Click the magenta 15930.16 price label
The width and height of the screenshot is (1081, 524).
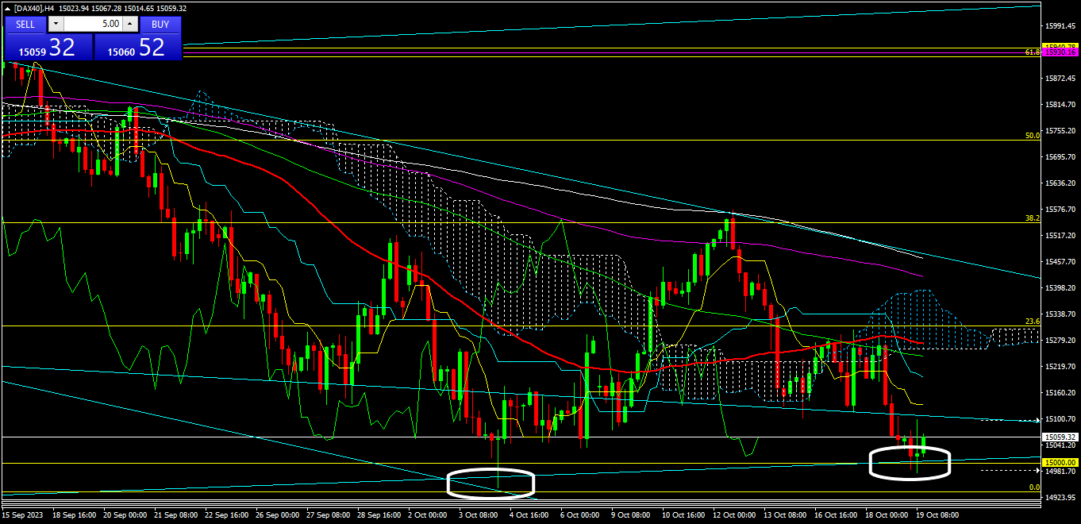point(1060,52)
